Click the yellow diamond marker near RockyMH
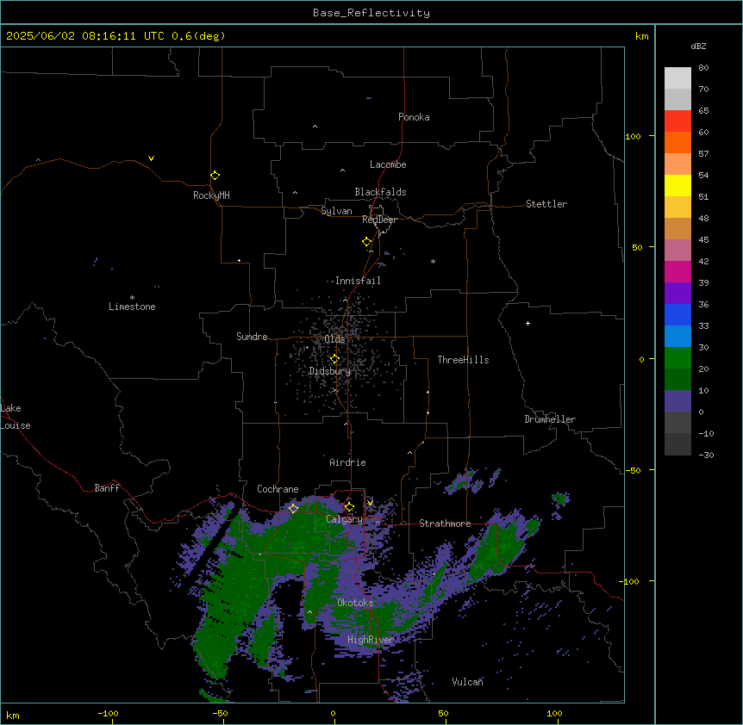This screenshot has height=725, width=743. click(215, 175)
